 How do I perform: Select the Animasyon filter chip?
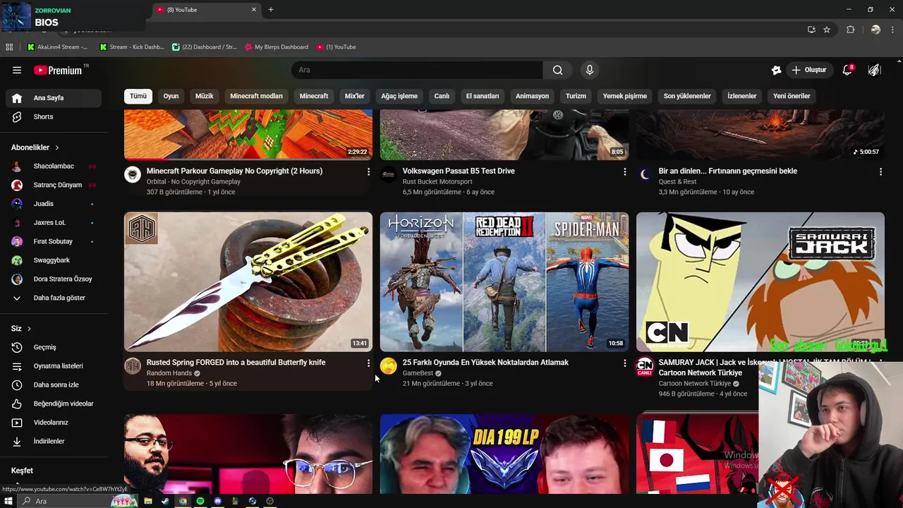pos(532,96)
